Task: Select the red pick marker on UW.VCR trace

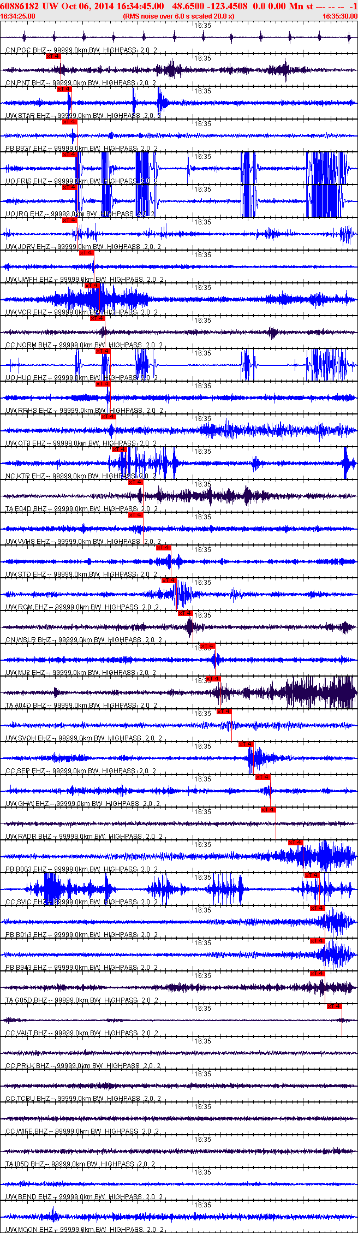Action: [x=93, y=286]
